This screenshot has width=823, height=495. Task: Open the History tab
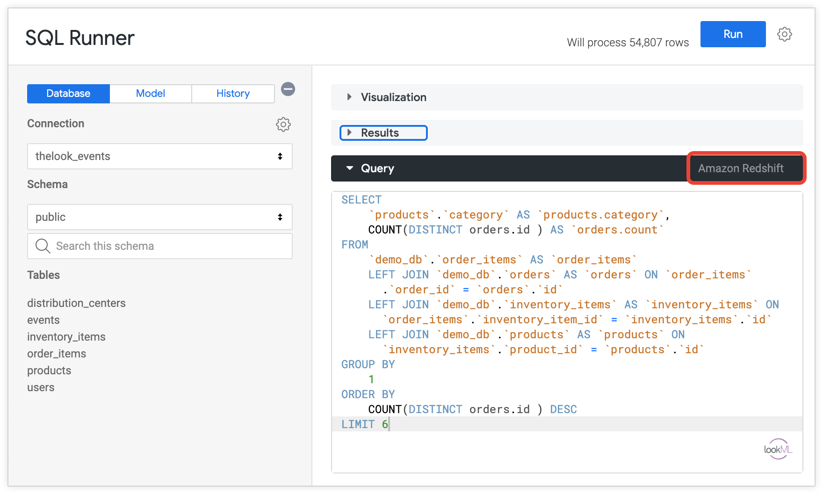click(x=233, y=94)
